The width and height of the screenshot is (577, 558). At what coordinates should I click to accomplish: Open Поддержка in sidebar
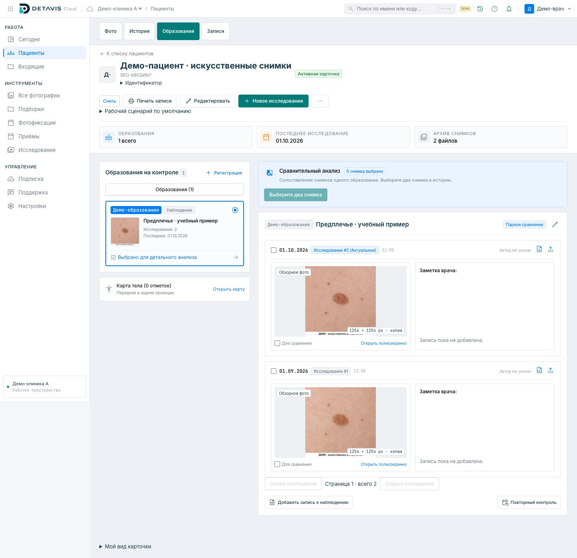pyautogui.click(x=44, y=192)
